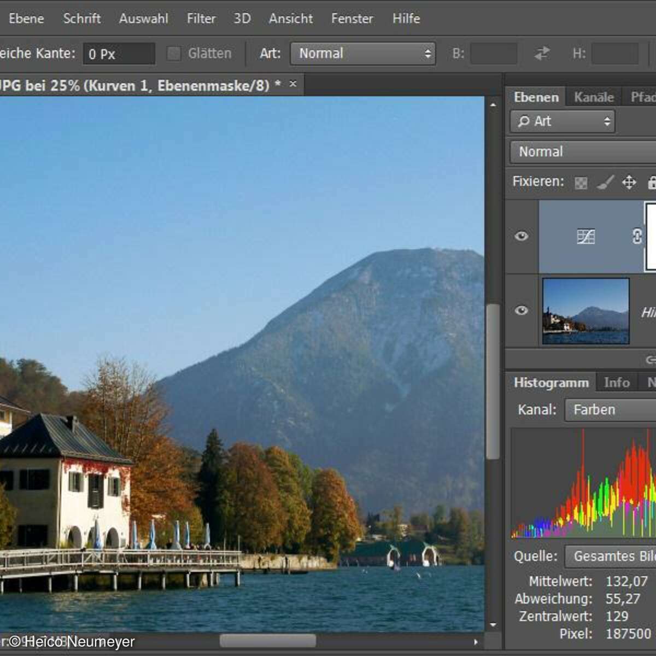Open the Kanal Farben dropdown
This screenshot has height=656, width=656.
(610, 409)
